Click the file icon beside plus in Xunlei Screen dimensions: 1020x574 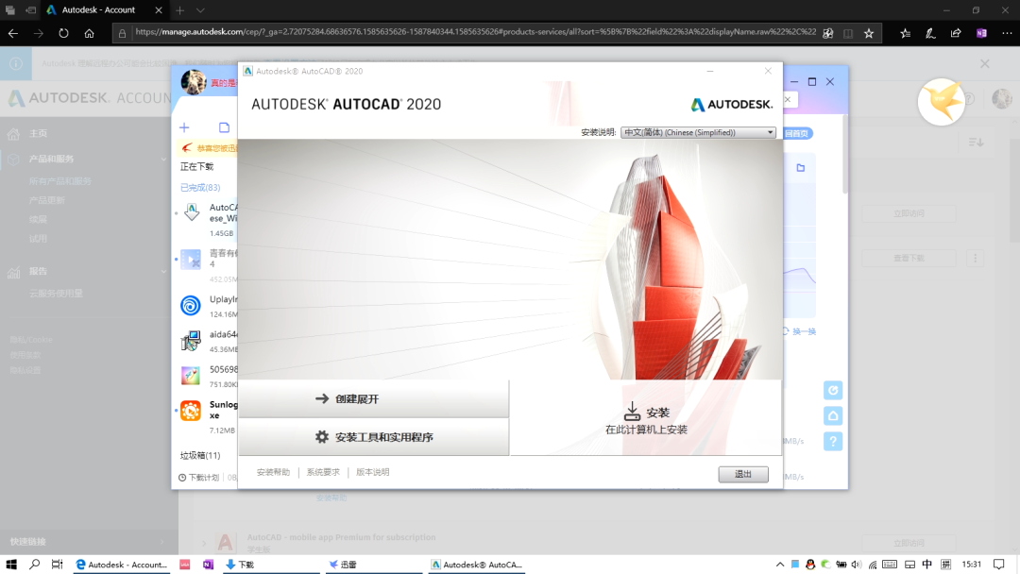click(x=225, y=127)
